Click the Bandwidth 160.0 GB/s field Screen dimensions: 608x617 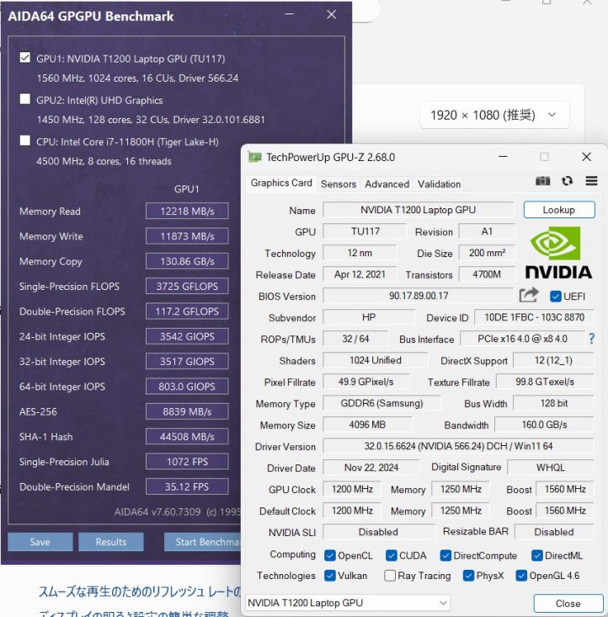(544, 425)
